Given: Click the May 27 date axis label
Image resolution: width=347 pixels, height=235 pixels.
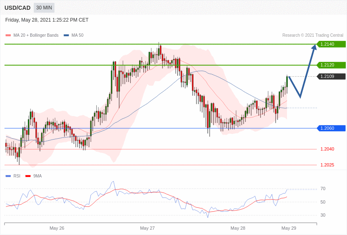Looking at the screenshot, I should click(x=147, y=228).
